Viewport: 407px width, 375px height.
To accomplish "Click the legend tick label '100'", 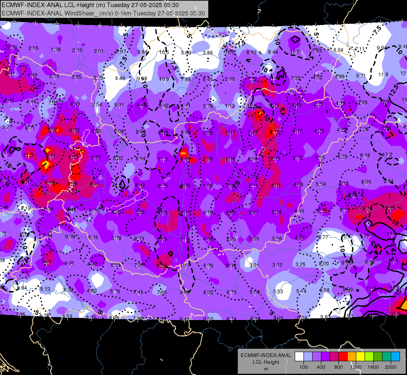I will tap(303, 367).
